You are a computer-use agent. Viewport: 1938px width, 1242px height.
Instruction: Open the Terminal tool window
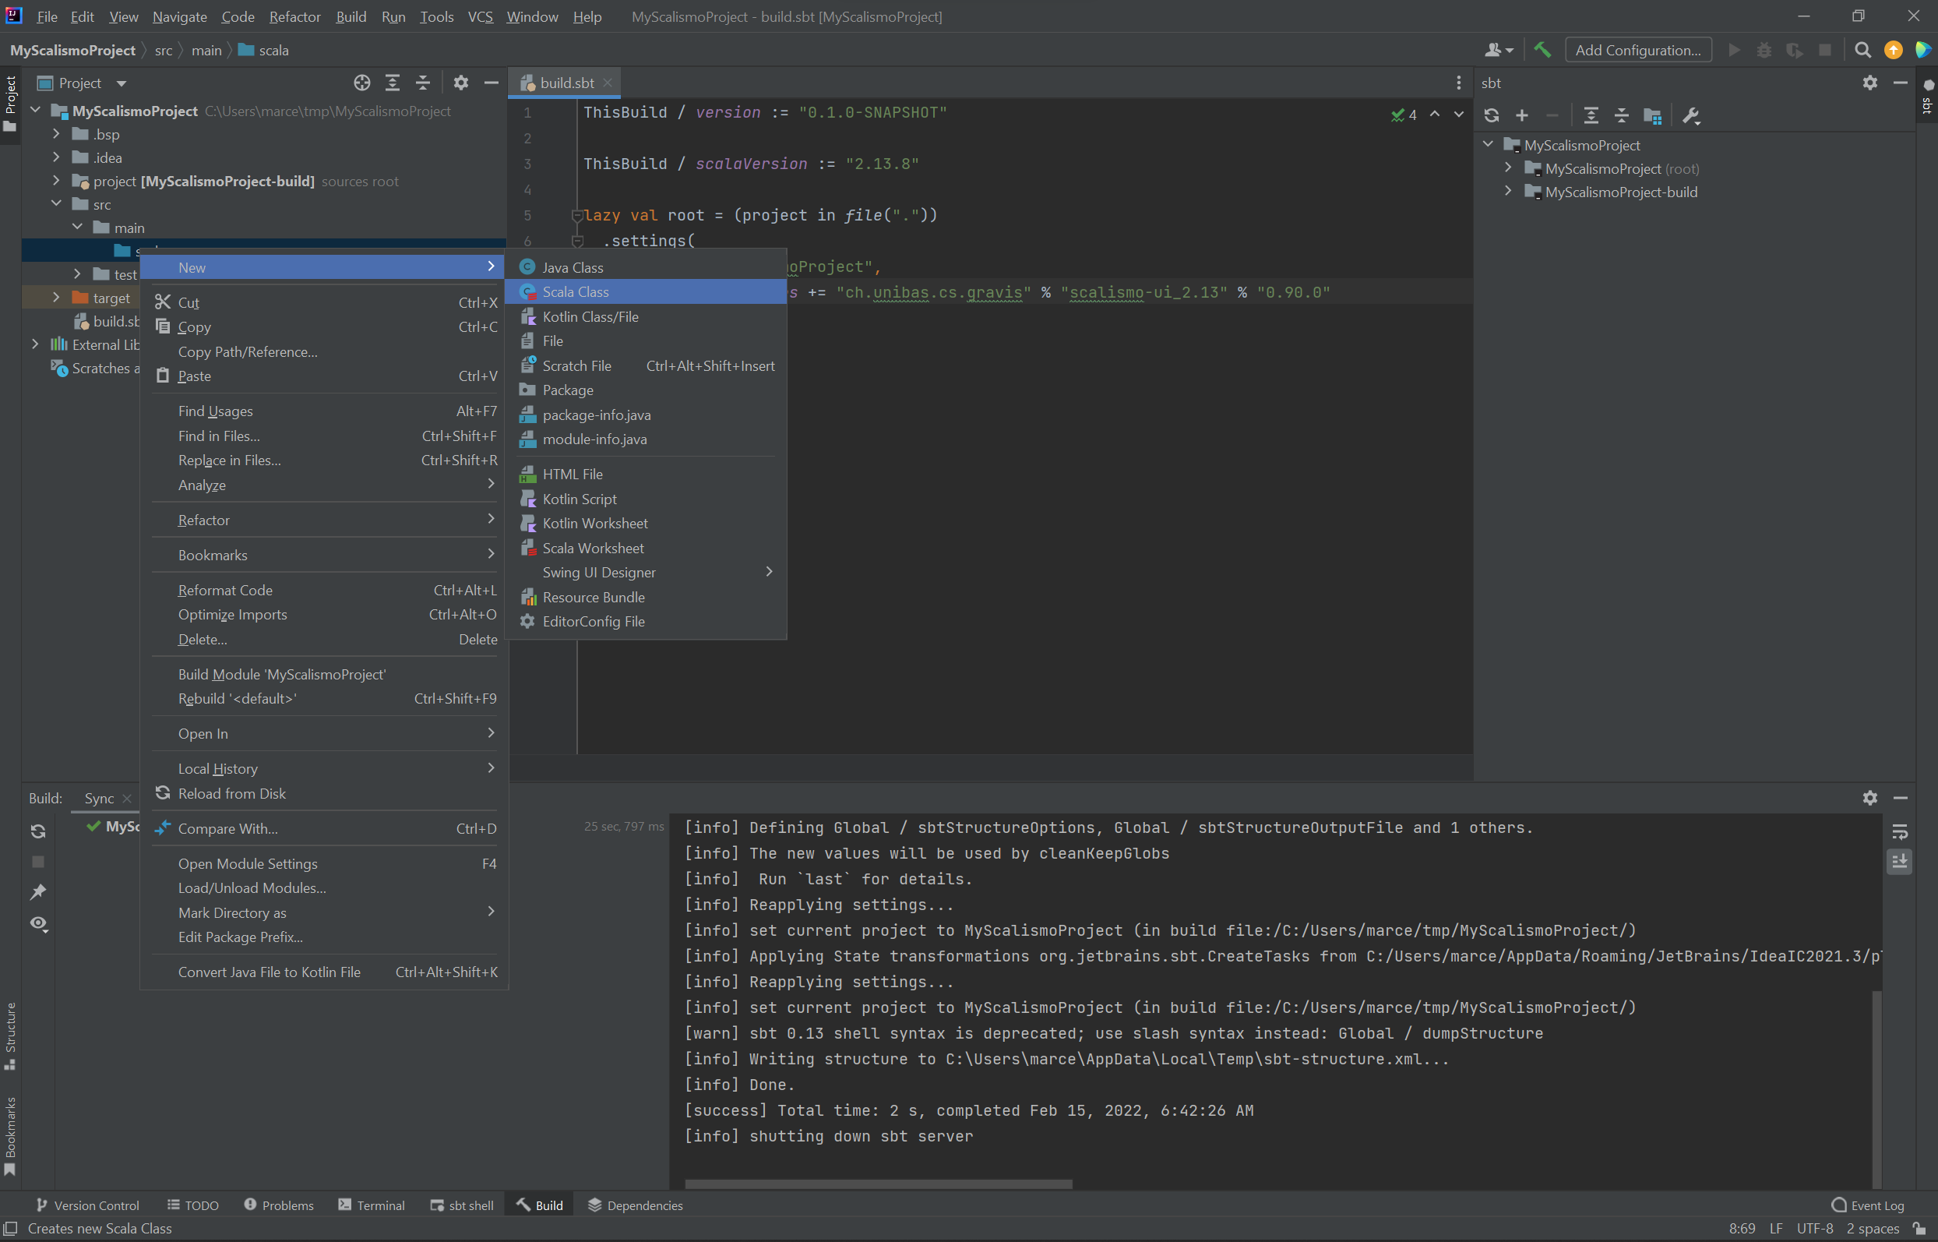coord(371,1205)
